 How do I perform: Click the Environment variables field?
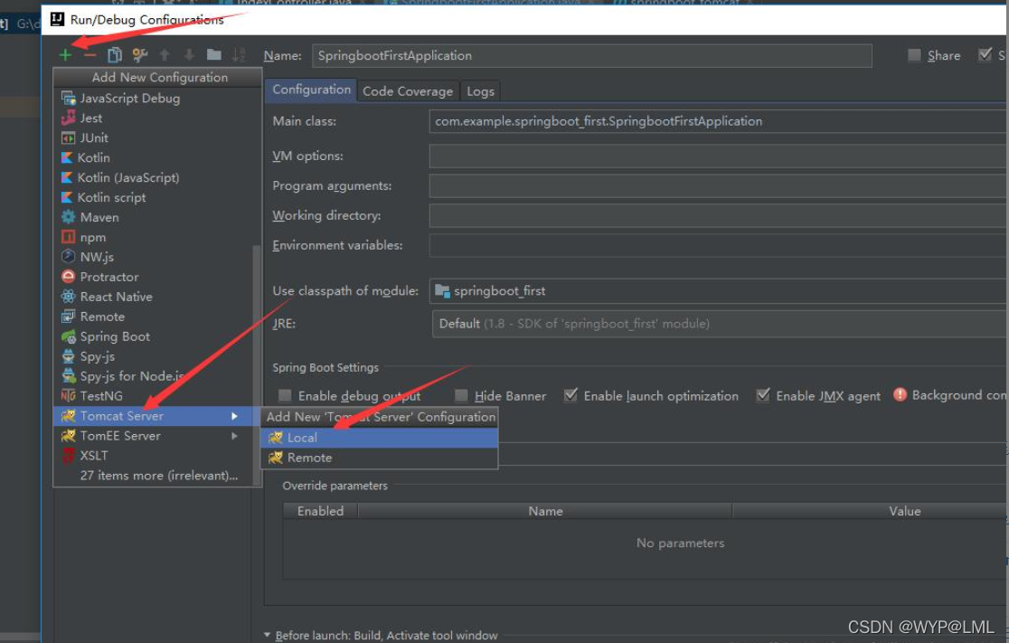click(x=718, y=245)
